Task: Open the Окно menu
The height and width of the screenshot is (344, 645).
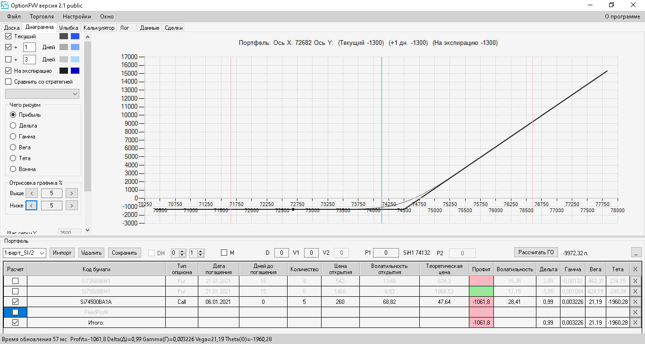Action: (x=107, y=17)
